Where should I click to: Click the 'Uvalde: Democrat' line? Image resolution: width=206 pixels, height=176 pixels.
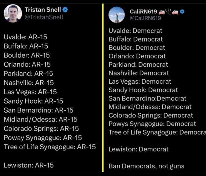click(x=135, y=31)
